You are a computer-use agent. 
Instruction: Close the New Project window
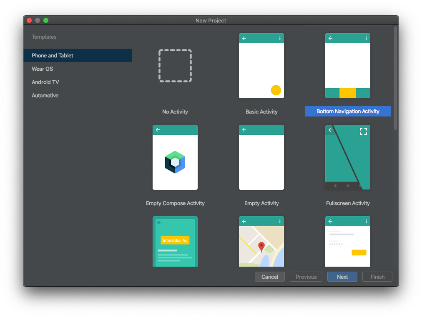pyautogui.click(x=29, y=20)
